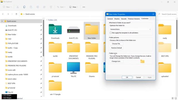178x100 pixels.
Task: Select the Amit PC (D:) drive icon
Action: pos(73,30)
